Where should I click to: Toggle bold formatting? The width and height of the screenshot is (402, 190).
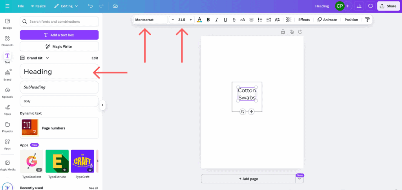[208, 20]
